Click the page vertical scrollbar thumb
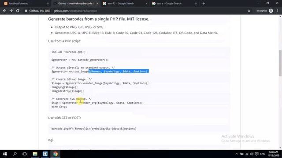 tap(280, 63)
